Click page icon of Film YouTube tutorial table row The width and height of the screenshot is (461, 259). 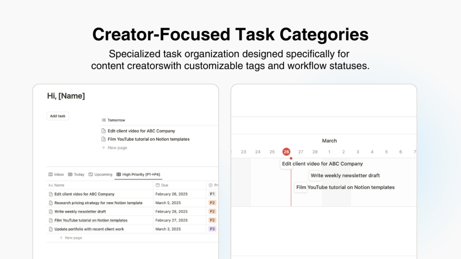pos(51,220)
